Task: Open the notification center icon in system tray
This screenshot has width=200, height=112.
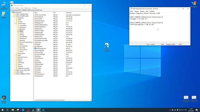Action: pyautogui.click(x=197, y=110)
